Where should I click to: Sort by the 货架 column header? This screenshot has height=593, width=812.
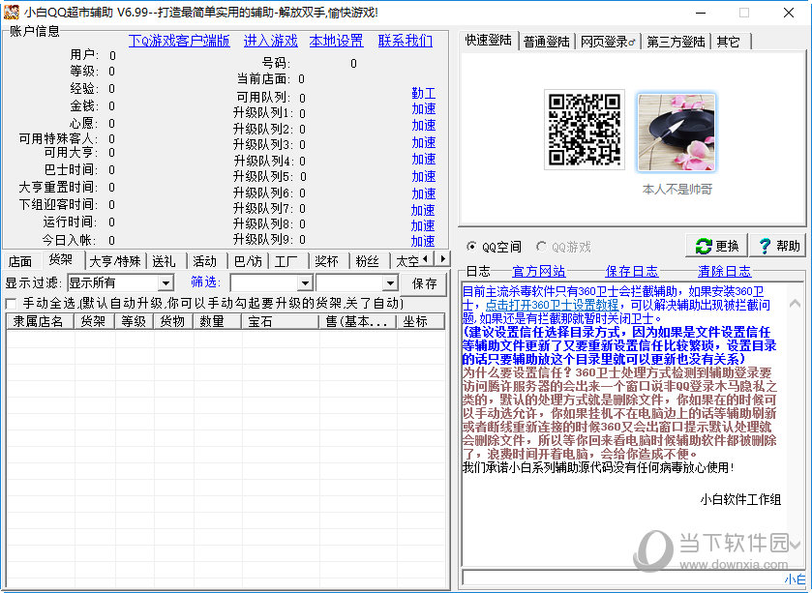click(94, 321)
